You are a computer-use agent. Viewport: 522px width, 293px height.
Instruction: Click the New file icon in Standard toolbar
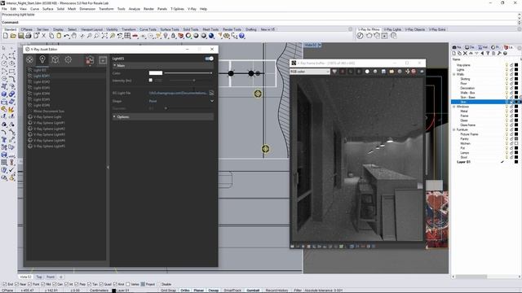pyautogui.click(x=6, y=36)
